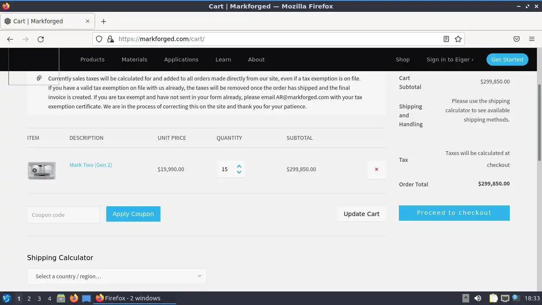Launch Firefox from taskbar quick launcher
The height and width of the screenshot is (305, 542).
74,298
